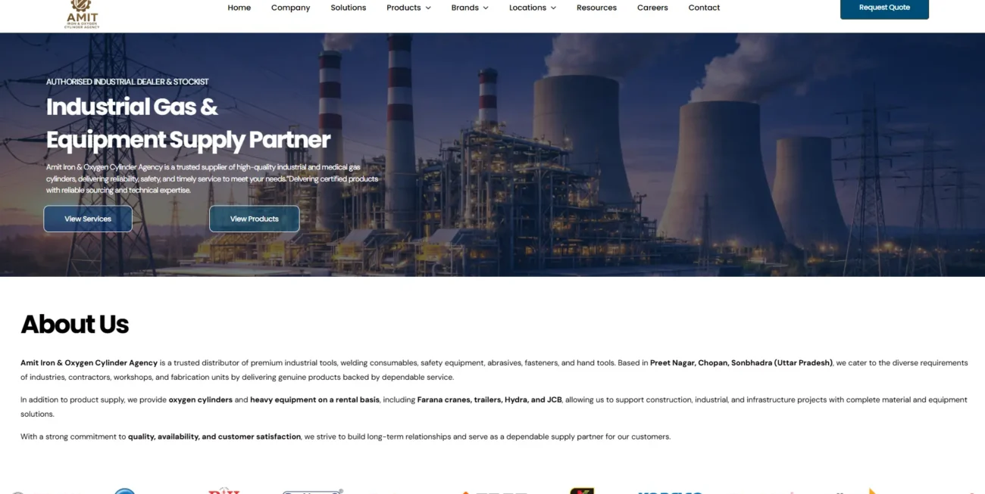The height and width of the screenshot is (494, 985).
Task: Open the Home menu item
Action: point(239,8)
